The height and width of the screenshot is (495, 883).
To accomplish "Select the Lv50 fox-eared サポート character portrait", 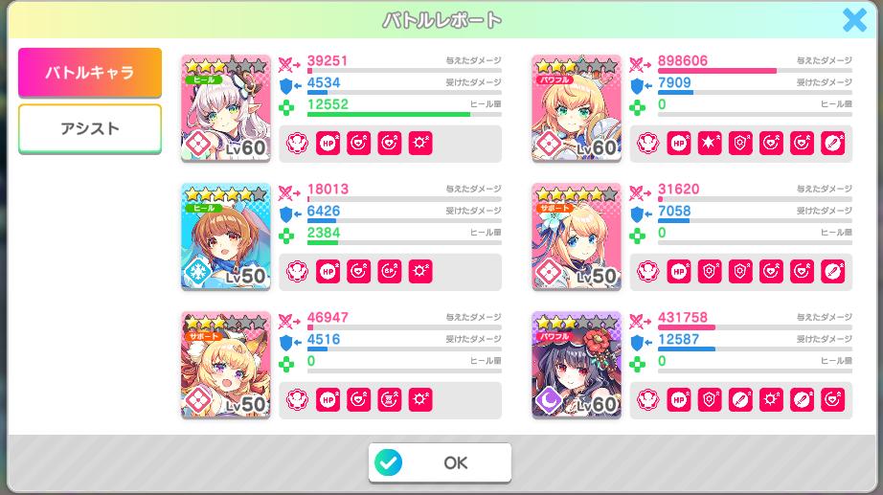I will 226,365.
